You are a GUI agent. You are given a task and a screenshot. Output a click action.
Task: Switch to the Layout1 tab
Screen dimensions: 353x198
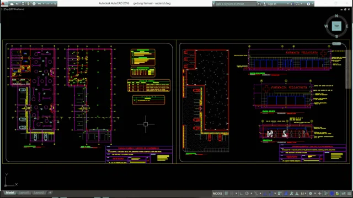(24, 193)
